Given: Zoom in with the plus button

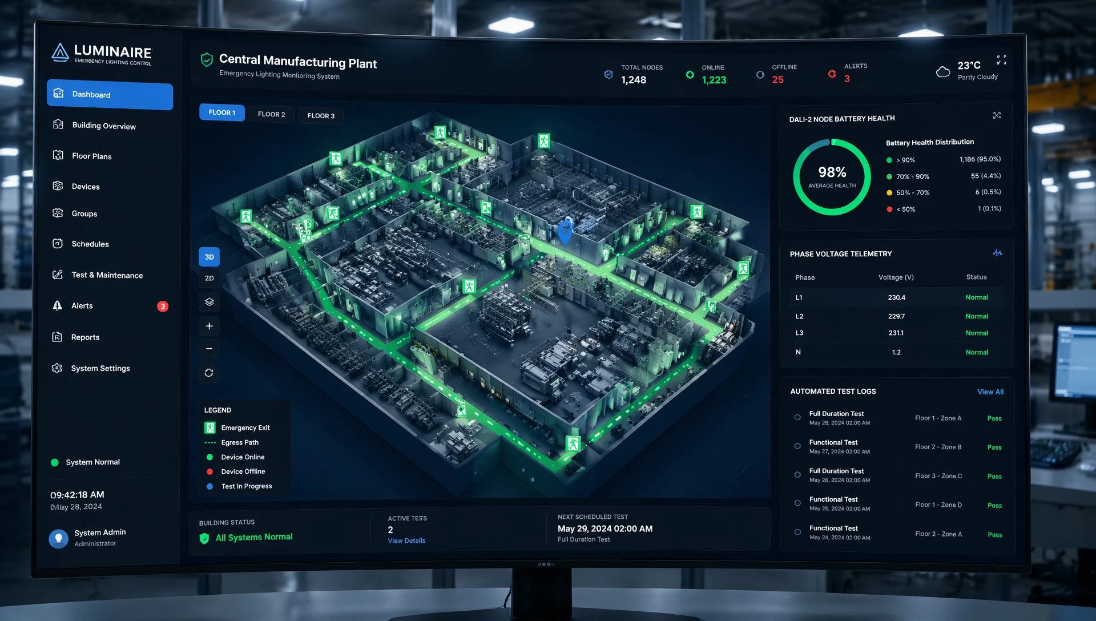Looking at the screenshot, I should (209, 326).
